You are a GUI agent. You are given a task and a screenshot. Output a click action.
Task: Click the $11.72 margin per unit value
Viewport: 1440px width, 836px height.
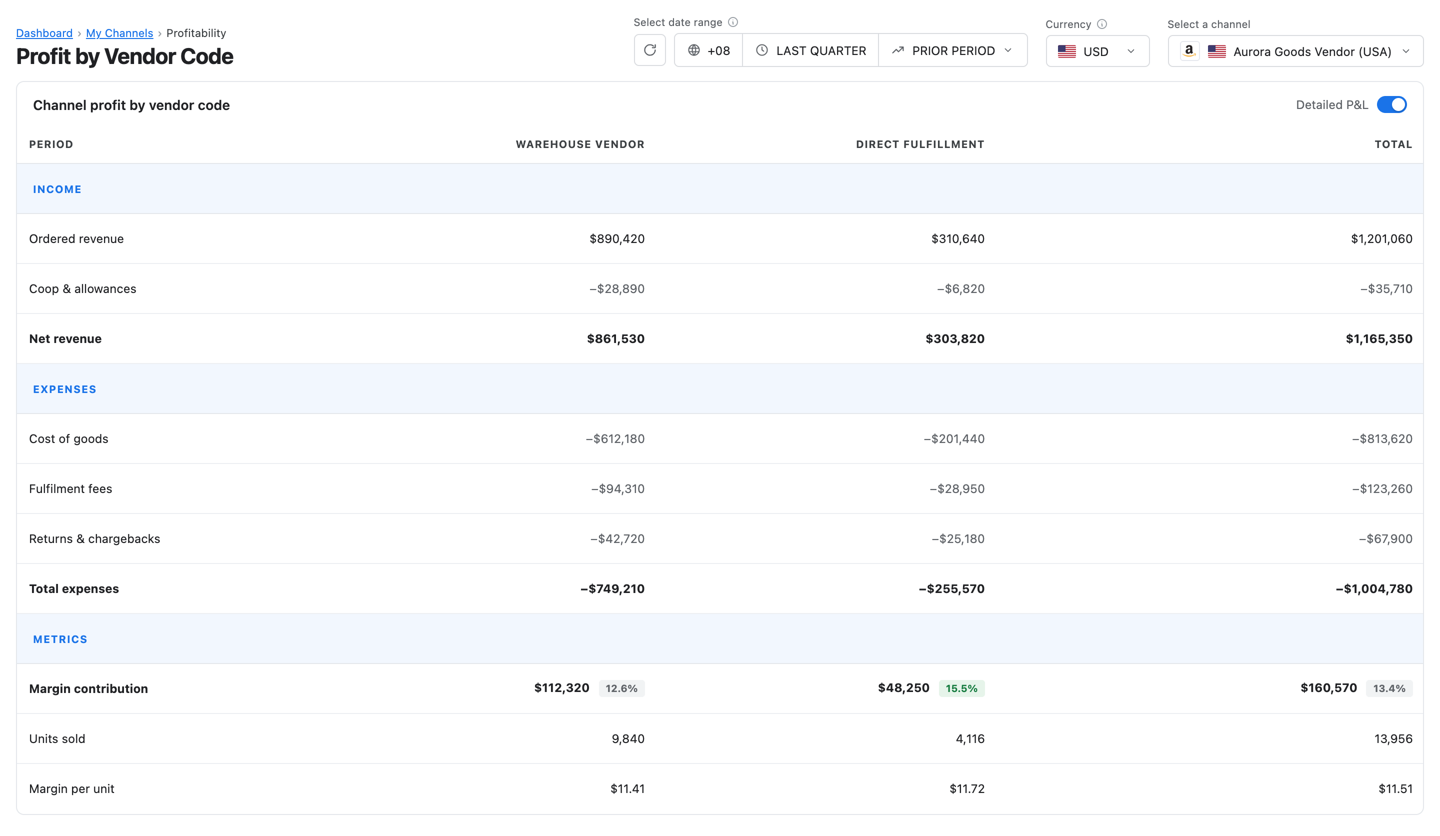[967, 788]
